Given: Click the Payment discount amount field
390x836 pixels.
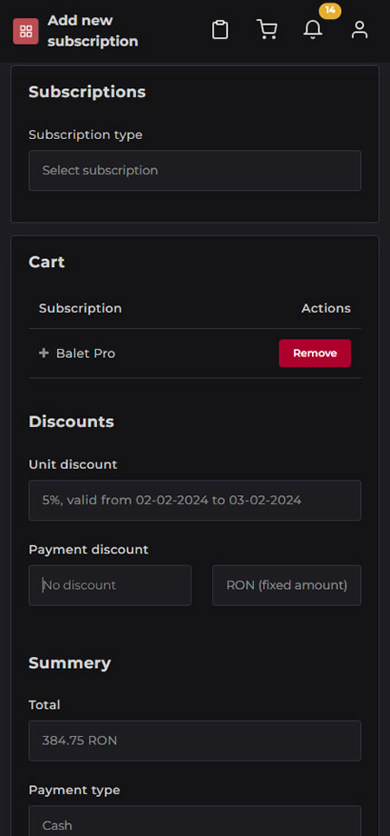Looking at the screenshot, I should [110, 585].
